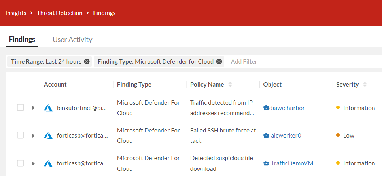
Task: Click the briefcase icon beside alcworker0
Action: [x=266, y=136]
